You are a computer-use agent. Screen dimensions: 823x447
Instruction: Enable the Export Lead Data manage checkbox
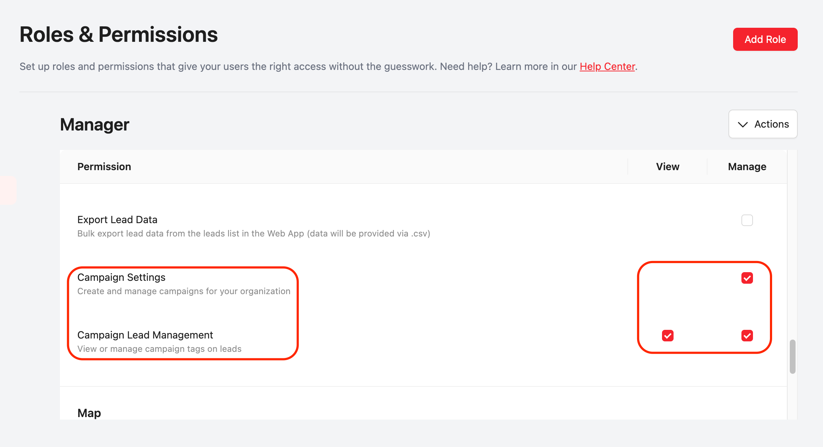tap(747, 220)
